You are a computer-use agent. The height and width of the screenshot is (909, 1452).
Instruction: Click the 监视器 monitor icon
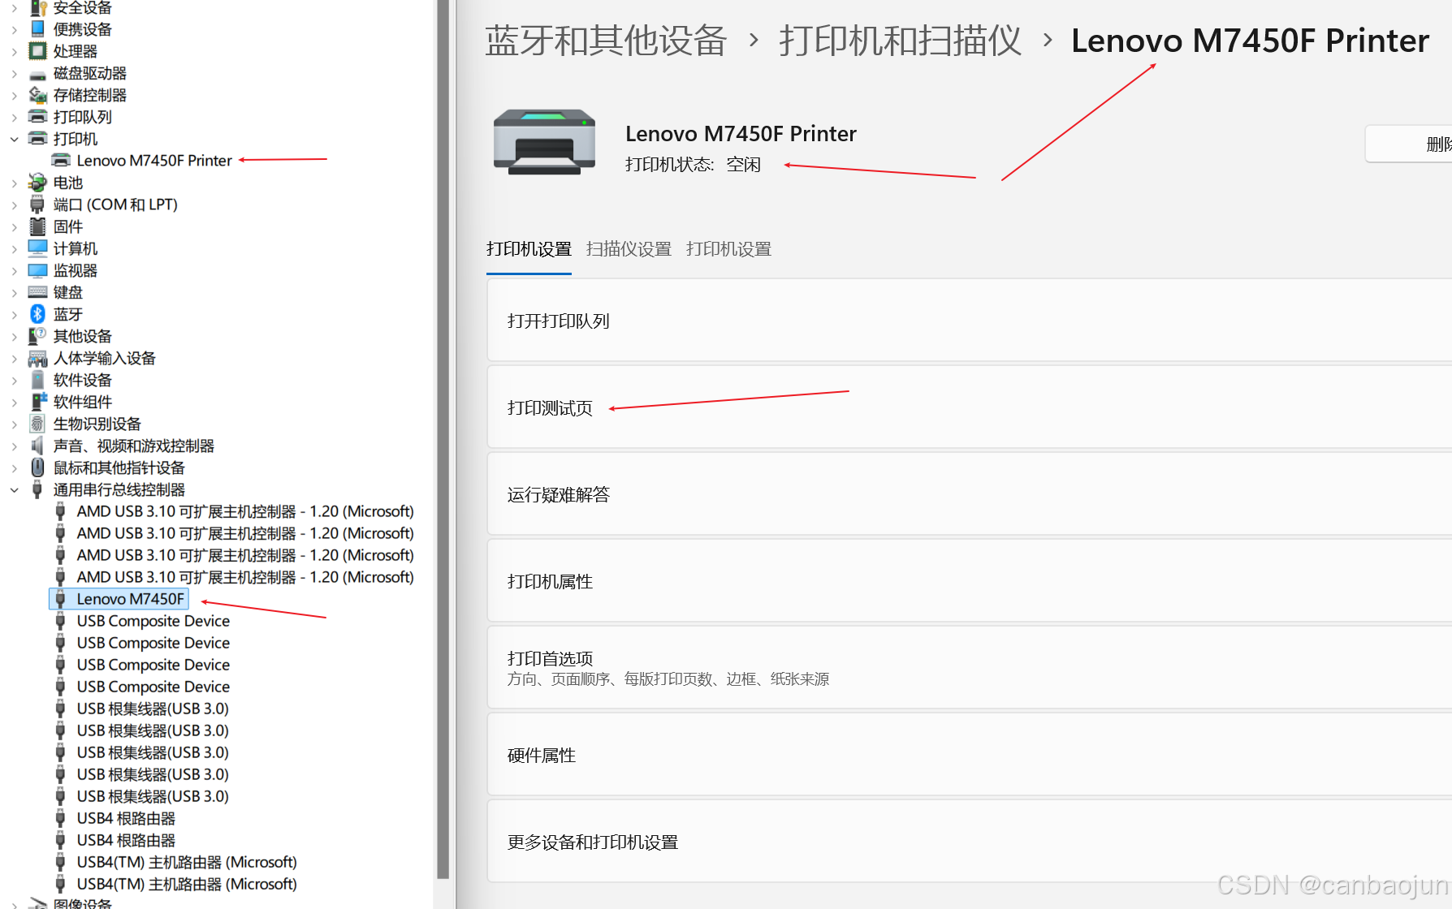coord(37,270)
